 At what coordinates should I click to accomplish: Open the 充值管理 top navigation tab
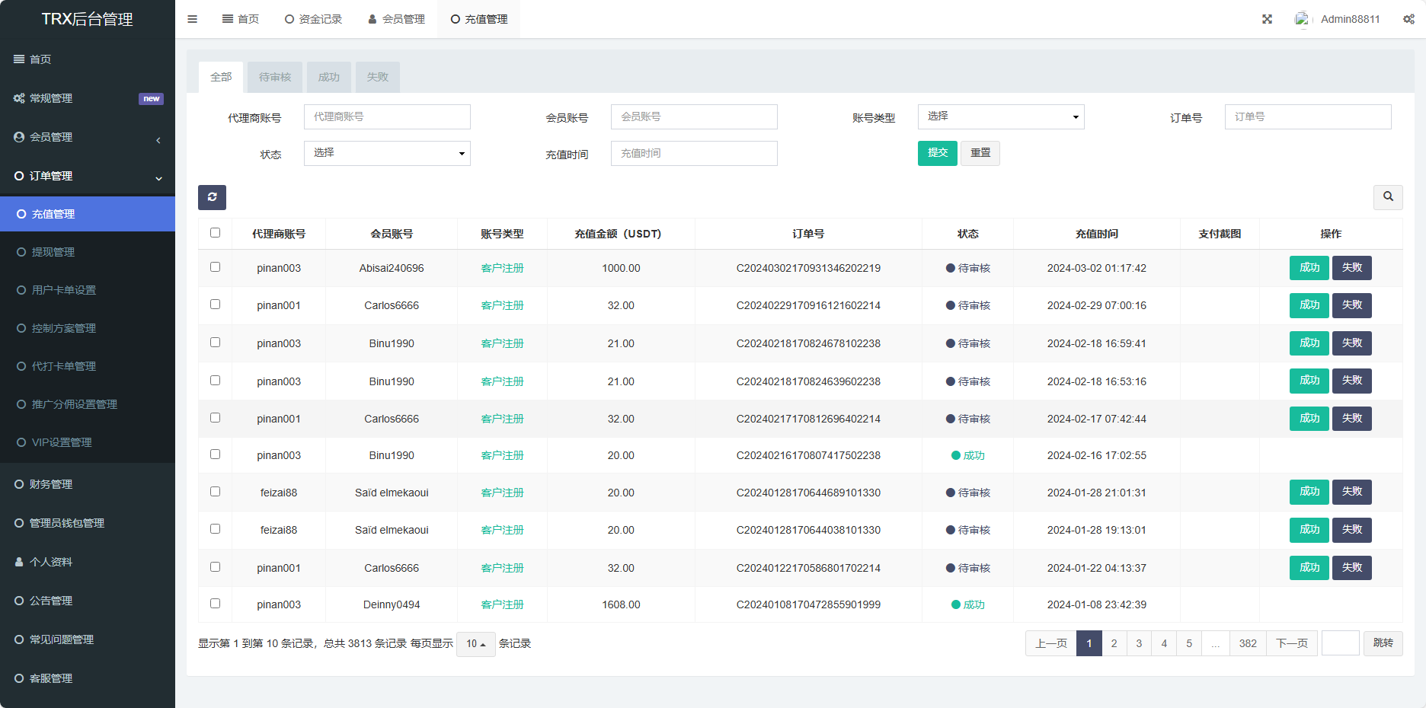pyautogui.click(x=479, y=19)
